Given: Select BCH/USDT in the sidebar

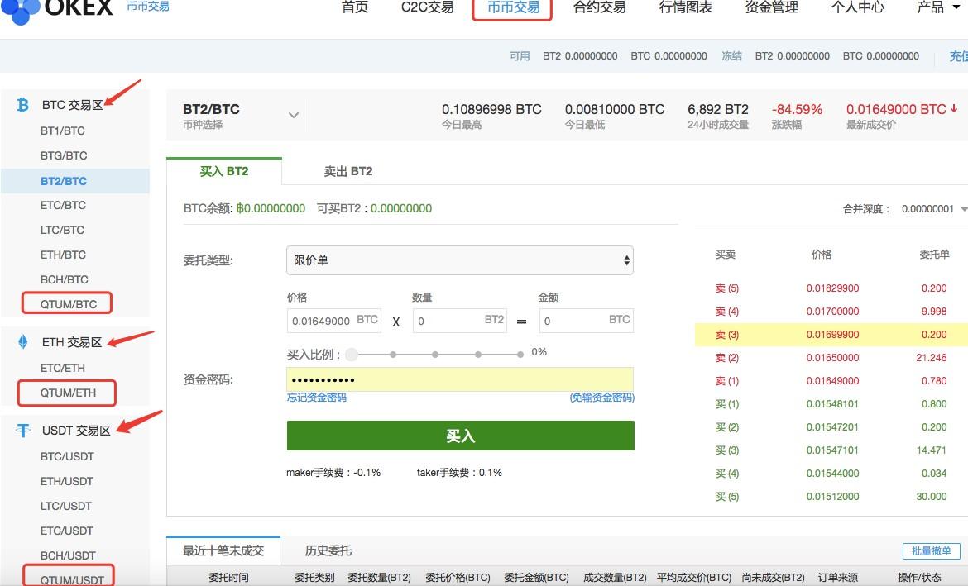Looking at the screenshot, I should [68, 555].
